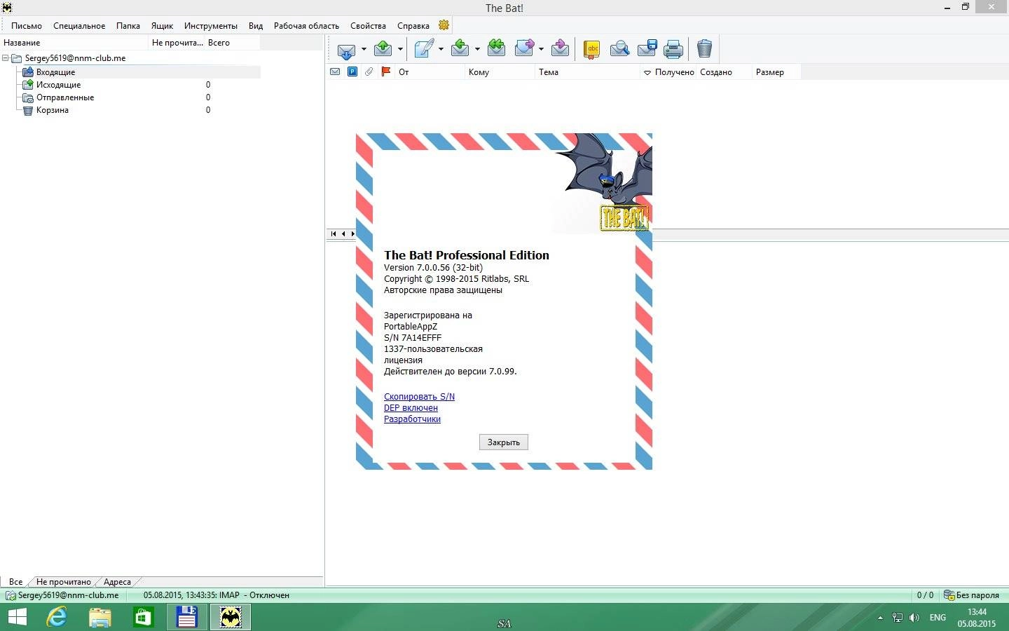This screenshot has height=631, width=1009.
Task: Click the Скопировать S/N link
Action: click(x=419, y=397)
